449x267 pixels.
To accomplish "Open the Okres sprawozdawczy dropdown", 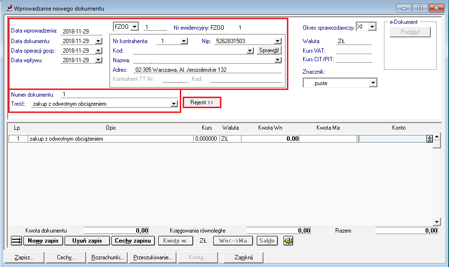I will tap(372, 27).
